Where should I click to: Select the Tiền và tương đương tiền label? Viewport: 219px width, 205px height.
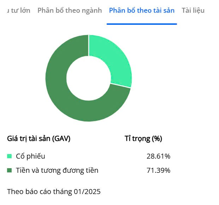pyautogui.click(x=57, y=170)
